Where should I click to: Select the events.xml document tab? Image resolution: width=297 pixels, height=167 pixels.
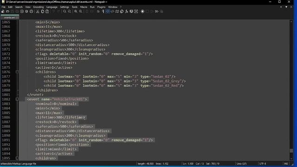(9, 18)
